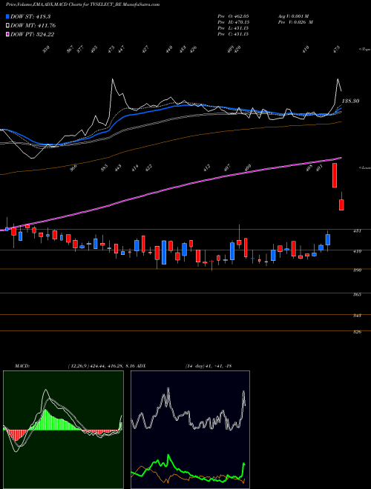The image size is (371, 489).
Task: Click the 410 price level label
Action: point(358,251)
